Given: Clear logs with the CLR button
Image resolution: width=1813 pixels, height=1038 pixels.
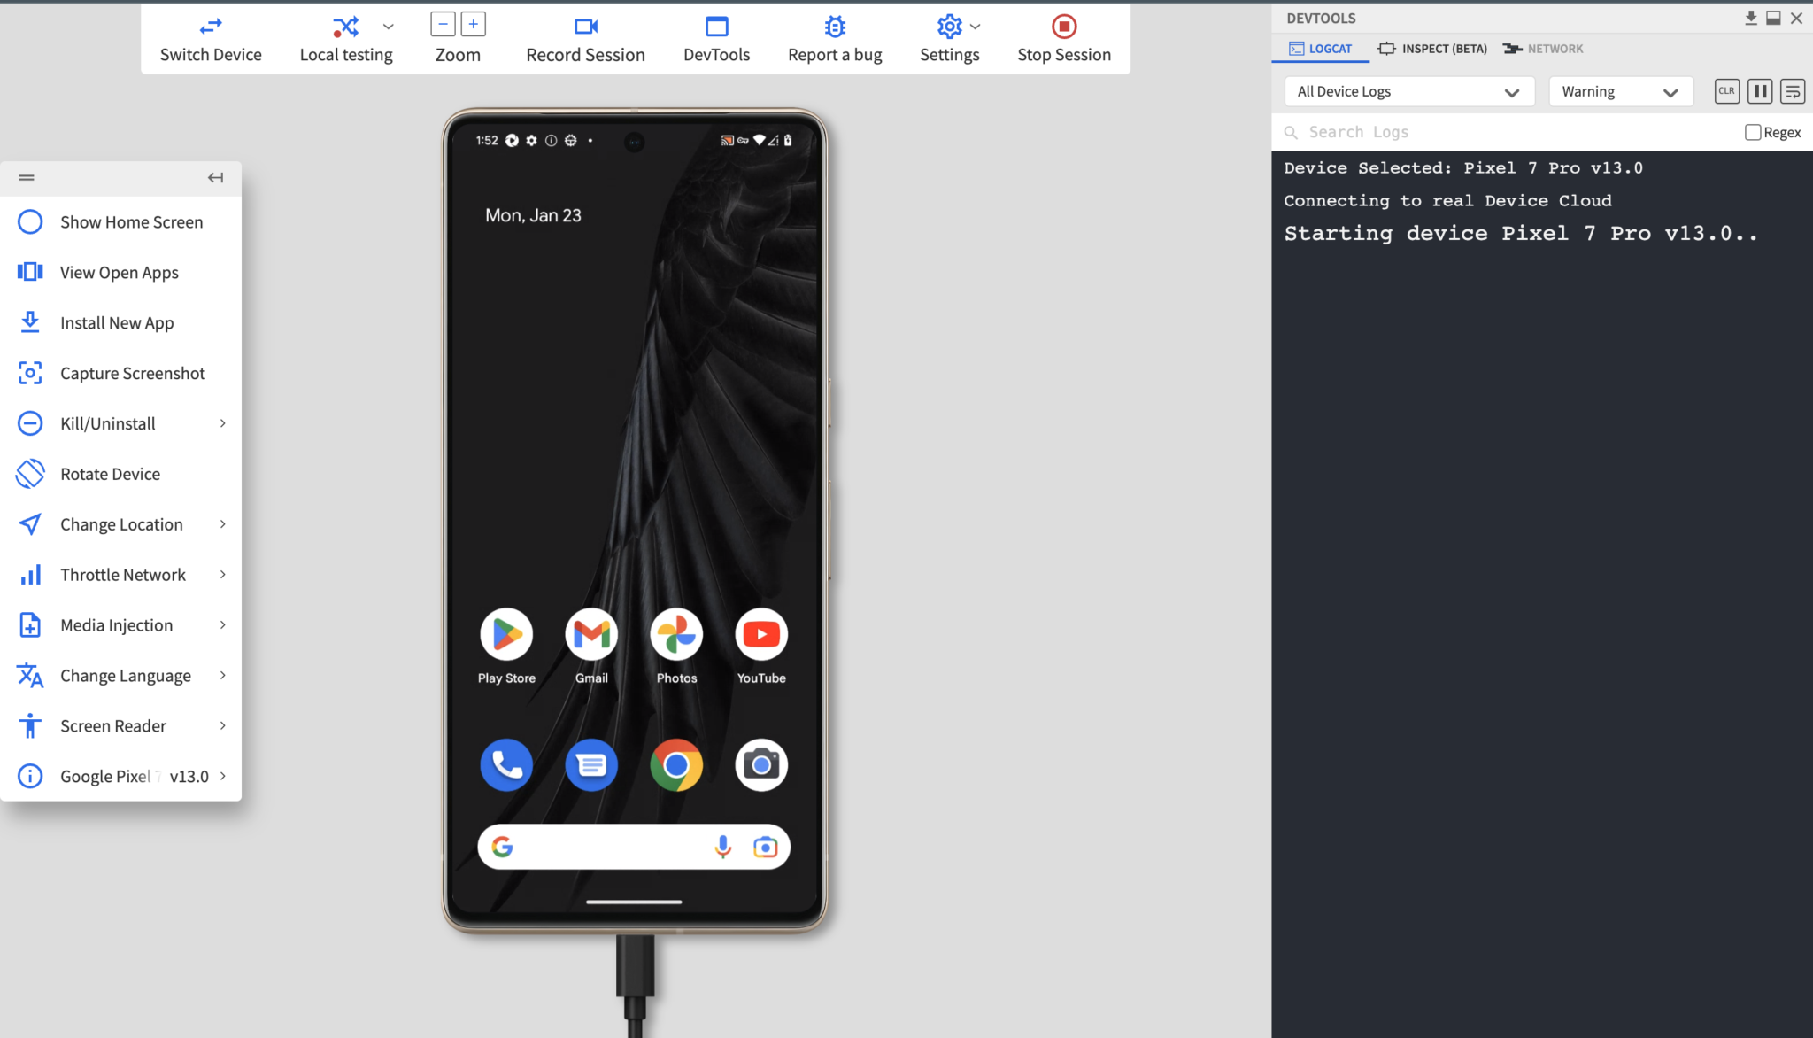Looking at the screenshot, I should 1726,91.
